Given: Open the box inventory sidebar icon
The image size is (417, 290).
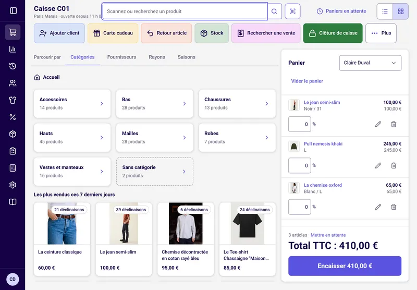Looking at the screenshot, I should pyautogui.click(x=13, y=134).
